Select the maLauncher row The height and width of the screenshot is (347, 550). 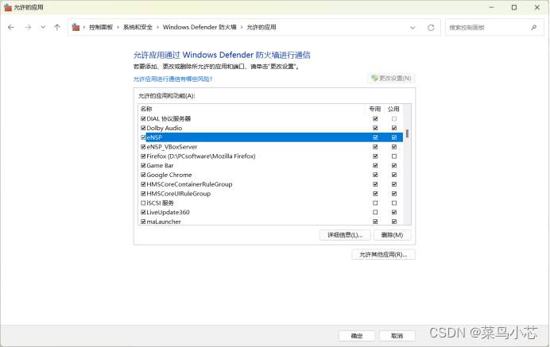(271, 222)
